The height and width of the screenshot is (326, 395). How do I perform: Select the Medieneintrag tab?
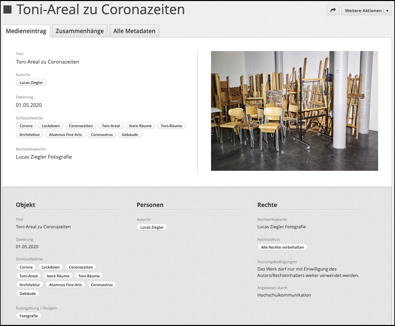(x=26, y=31)
